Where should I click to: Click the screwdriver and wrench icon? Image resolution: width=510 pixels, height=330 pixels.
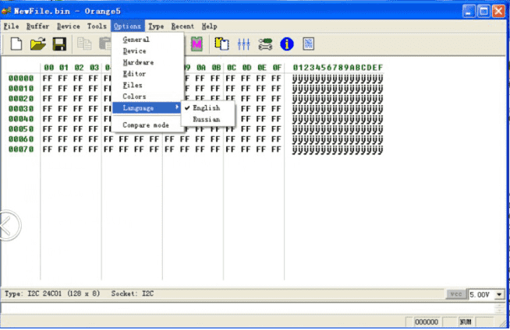pos(265,44)
